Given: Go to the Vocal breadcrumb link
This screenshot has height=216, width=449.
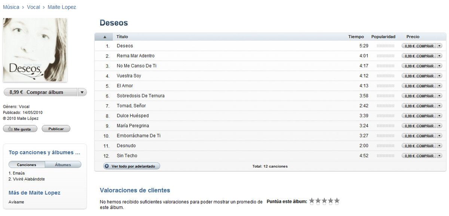Looking at the screenshot, I should (33, 7).
